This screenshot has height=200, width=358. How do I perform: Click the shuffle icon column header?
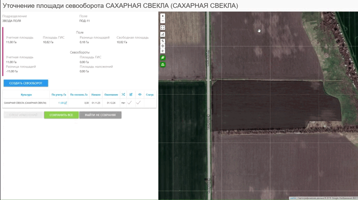(x=123, y=94)
